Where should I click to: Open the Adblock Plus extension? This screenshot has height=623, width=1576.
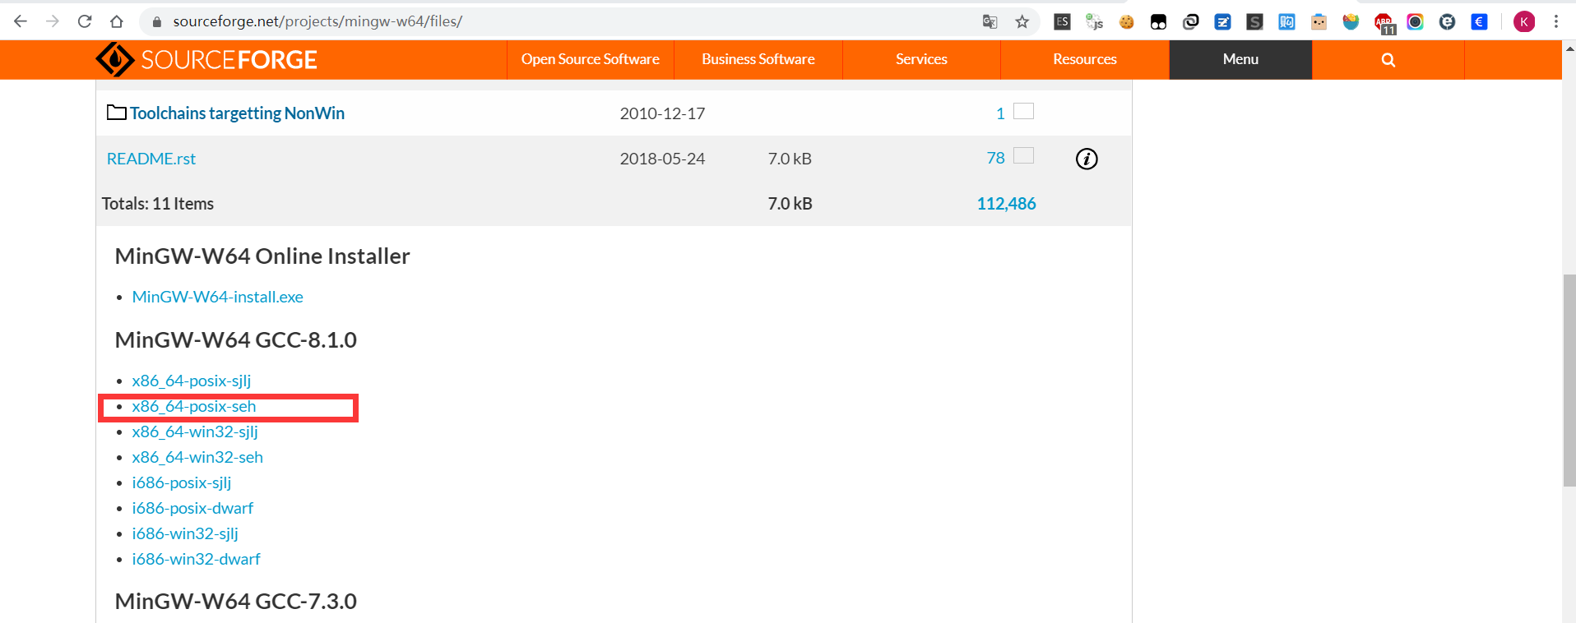pos(1384,23)
